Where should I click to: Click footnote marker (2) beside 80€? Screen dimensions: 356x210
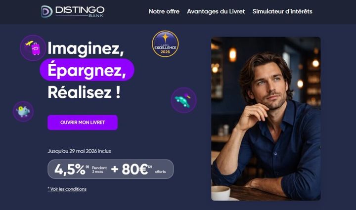point(150,167)
